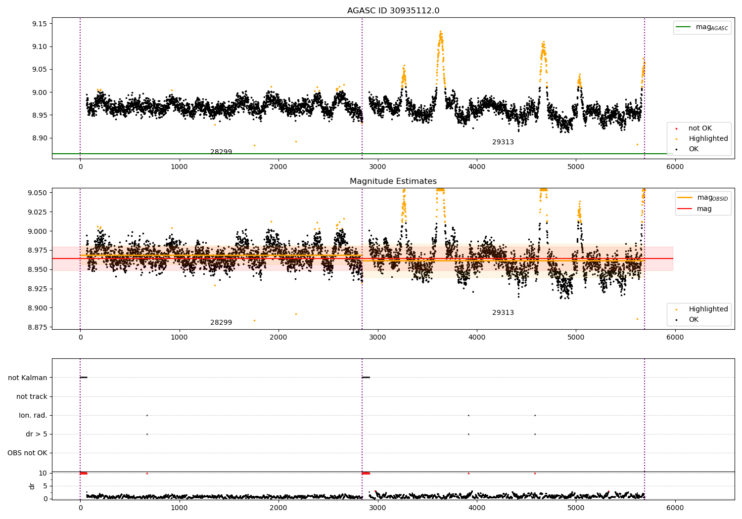The width and height of the screenshot is (742, 519).
Task: Click the 9.15 y-axis tick label
Action: click(39, 24)
